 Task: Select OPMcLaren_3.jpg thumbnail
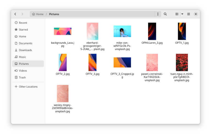pyautogui.click(x=152, y=31)
